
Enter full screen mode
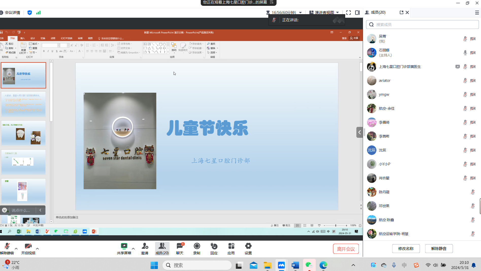pyautogui.click(x=349, y=13)
